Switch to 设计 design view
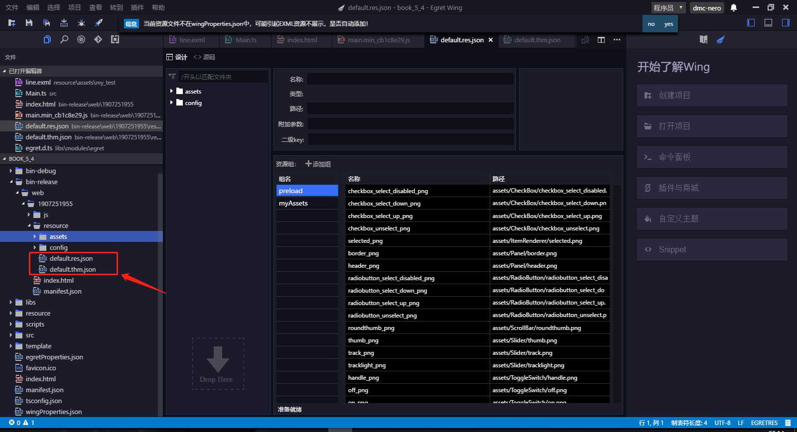The width and height of the screenshot is (797, 432). (177, 57)
